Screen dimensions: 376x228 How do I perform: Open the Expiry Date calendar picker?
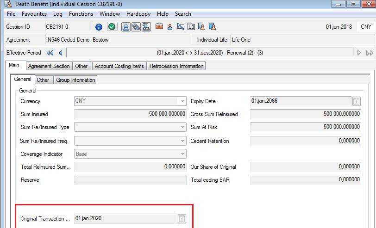point(356,101)
